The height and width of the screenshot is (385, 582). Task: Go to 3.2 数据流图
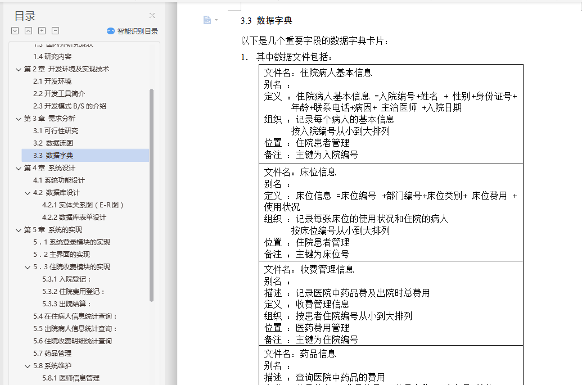pyautogui.click(x=53, y=143)
